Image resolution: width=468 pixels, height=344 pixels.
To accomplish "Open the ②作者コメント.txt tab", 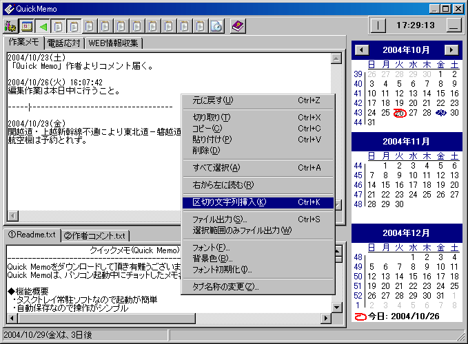I will click(95, 236).
